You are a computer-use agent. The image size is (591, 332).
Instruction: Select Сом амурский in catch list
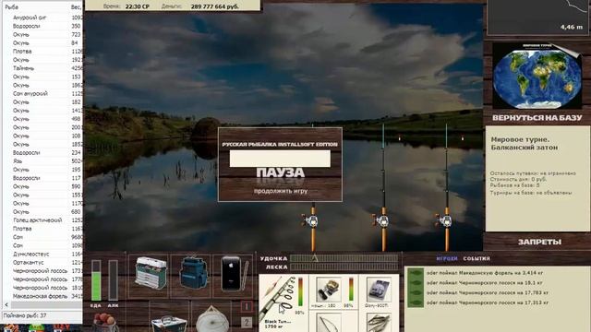(30, 93)
